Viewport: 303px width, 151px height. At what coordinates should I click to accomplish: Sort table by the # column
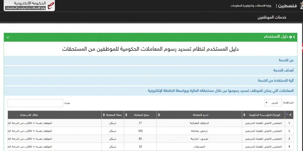click(x=289, y=115)
